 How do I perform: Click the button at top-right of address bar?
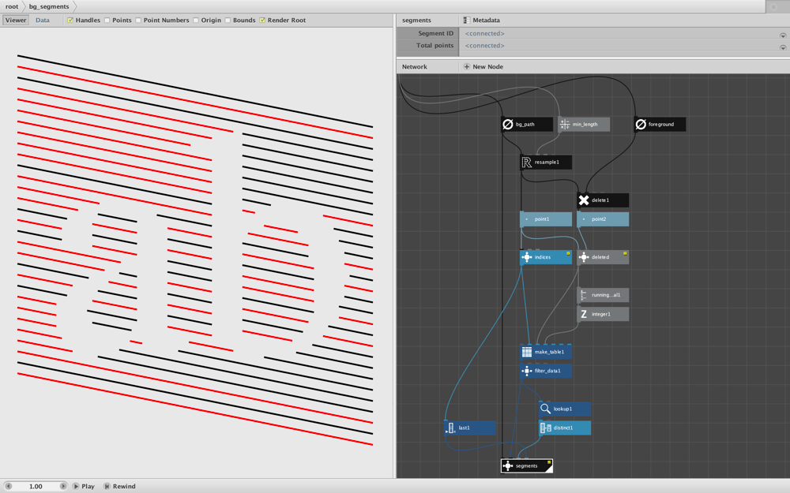[x=774, y=6]
